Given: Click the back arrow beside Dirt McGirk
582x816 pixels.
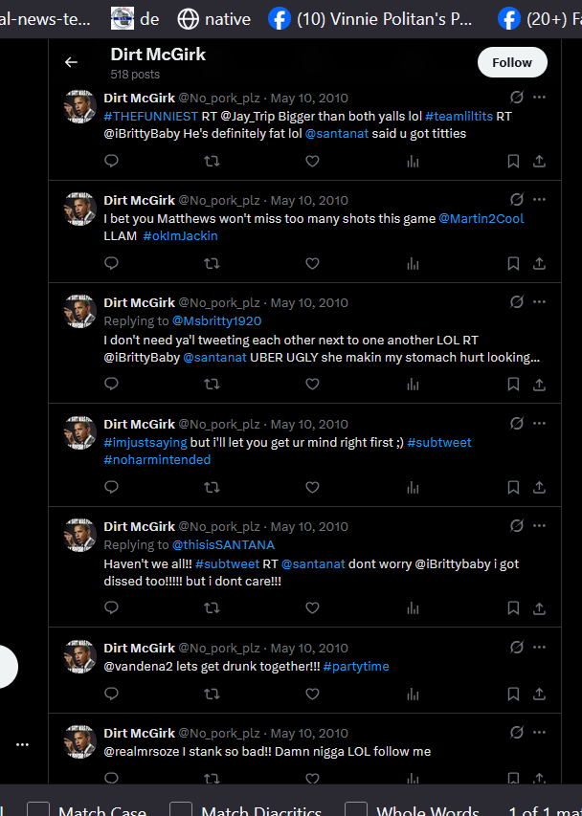Looking at the screenshot, I should coord(72,62).
